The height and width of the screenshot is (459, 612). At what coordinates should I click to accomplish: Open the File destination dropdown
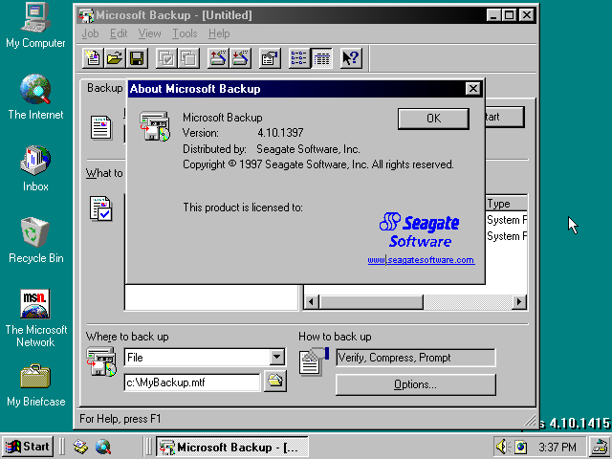276,357
